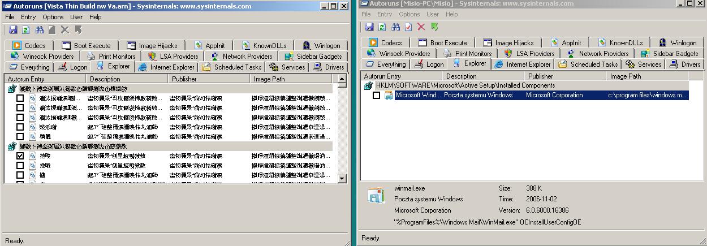The width and height of the screenshot is (707, 246).
Task: Switch to Boot Execute tab in Misio-PC window
Action: (x=442, y=42)
